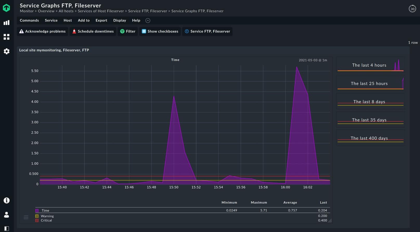
Task: Open The last 400 days graph thumbnail
Action: pyautogui.click(x=371, y=138)
